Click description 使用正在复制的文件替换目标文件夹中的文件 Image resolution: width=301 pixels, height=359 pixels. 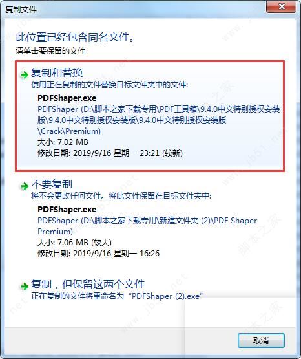coord(109,85)
